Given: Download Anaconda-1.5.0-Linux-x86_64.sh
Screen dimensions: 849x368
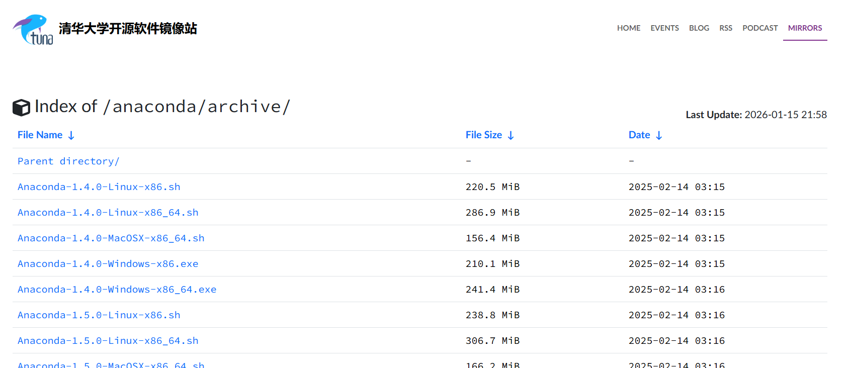Looking at the screenshot, I should pos(108,341).
